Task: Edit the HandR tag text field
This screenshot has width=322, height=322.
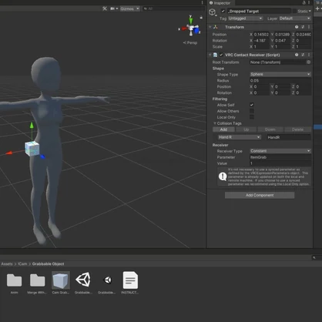Action: (289, 137)
